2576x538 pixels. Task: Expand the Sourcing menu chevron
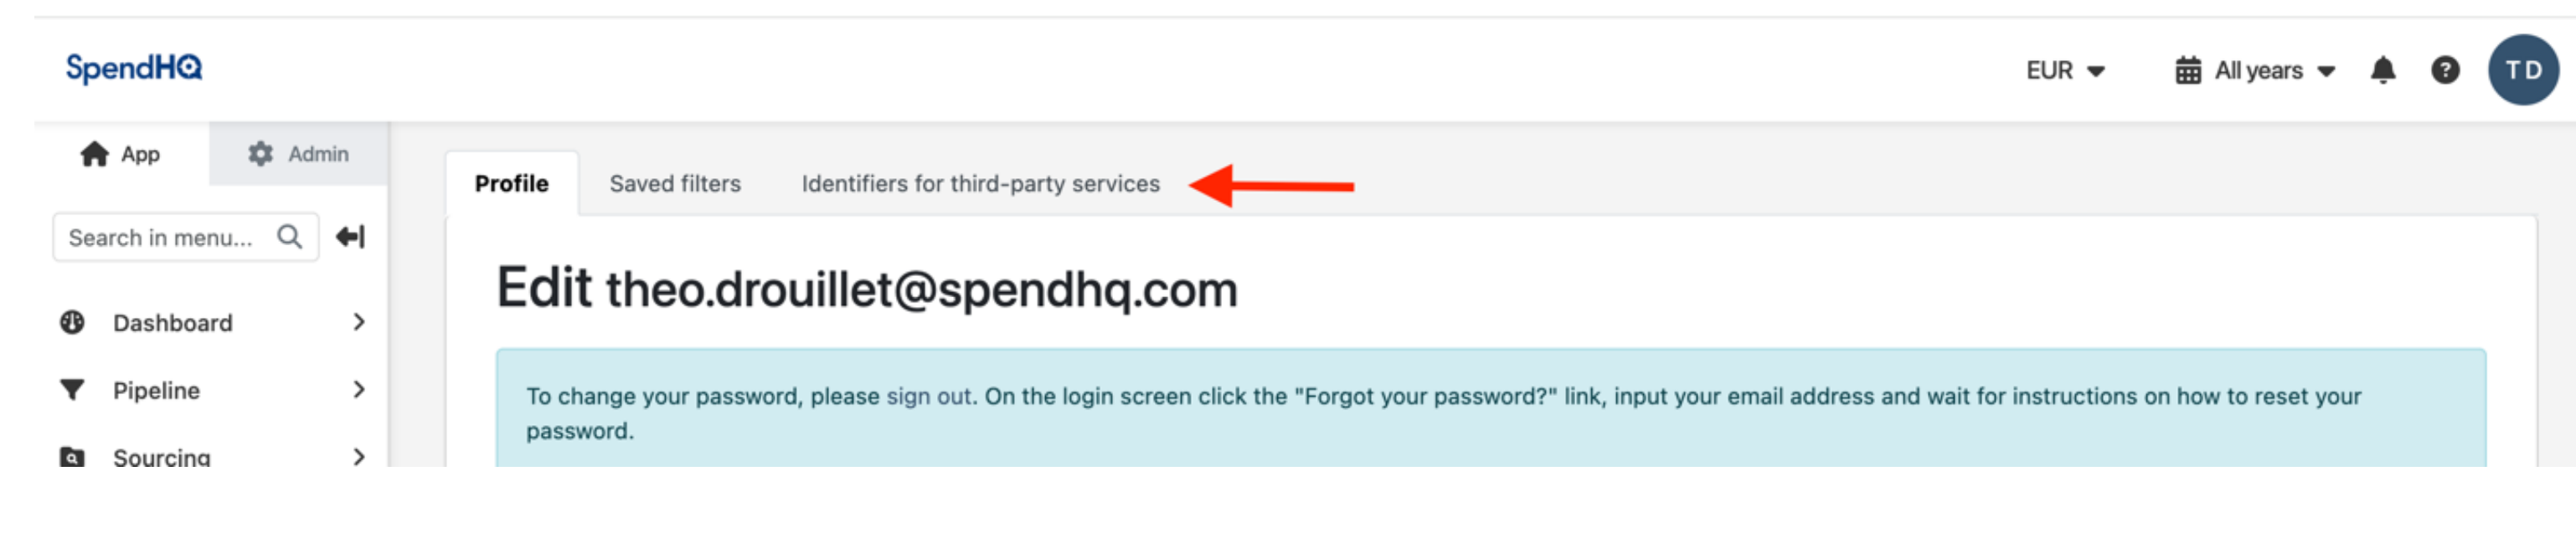(359, 457)
